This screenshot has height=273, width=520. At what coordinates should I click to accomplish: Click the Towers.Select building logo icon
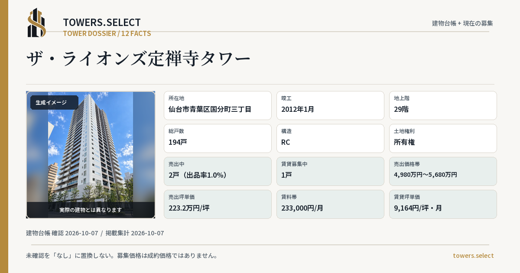37,23
